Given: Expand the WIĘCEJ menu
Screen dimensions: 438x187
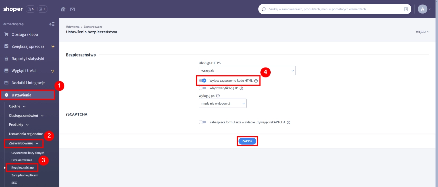Looking at the screenshot, I should click(423, 32).
